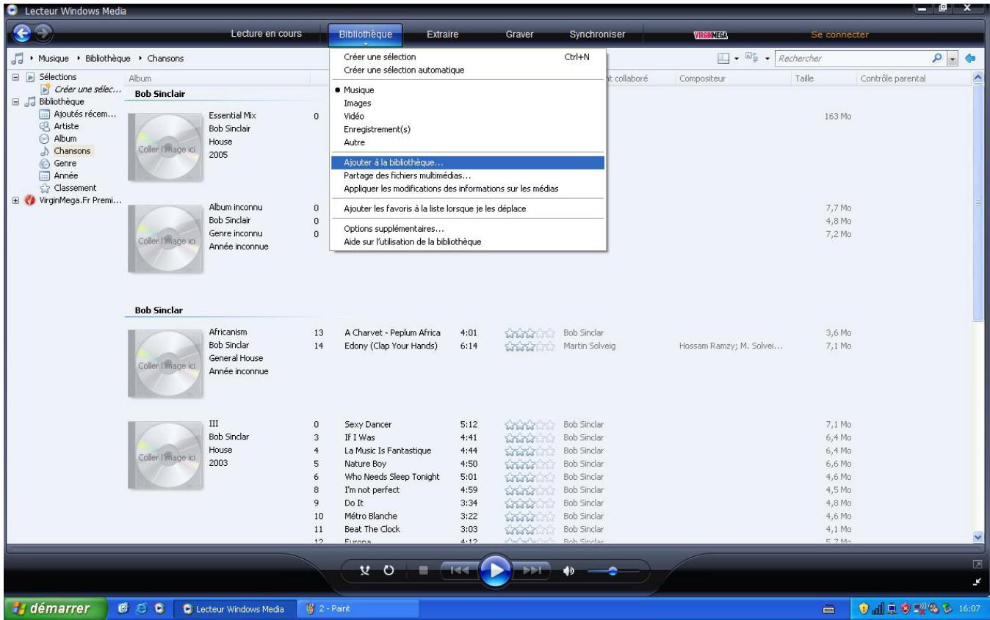Click the Se connecter link
Image resolution: width=990 pixels, height=620 pixels.
839,34
